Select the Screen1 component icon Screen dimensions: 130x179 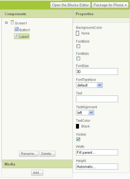point(12,22)
